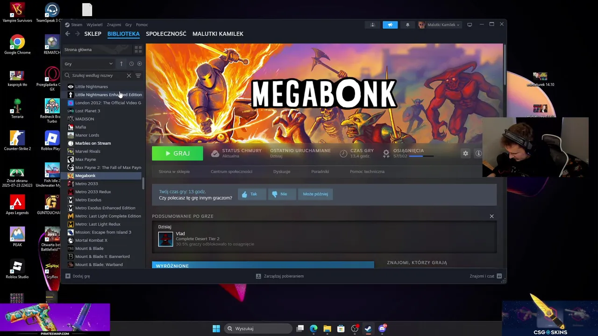The height and width of the screenshot is (336, 598).
Task: Switch to Big Picture mode icon
Action: point(470,25)
